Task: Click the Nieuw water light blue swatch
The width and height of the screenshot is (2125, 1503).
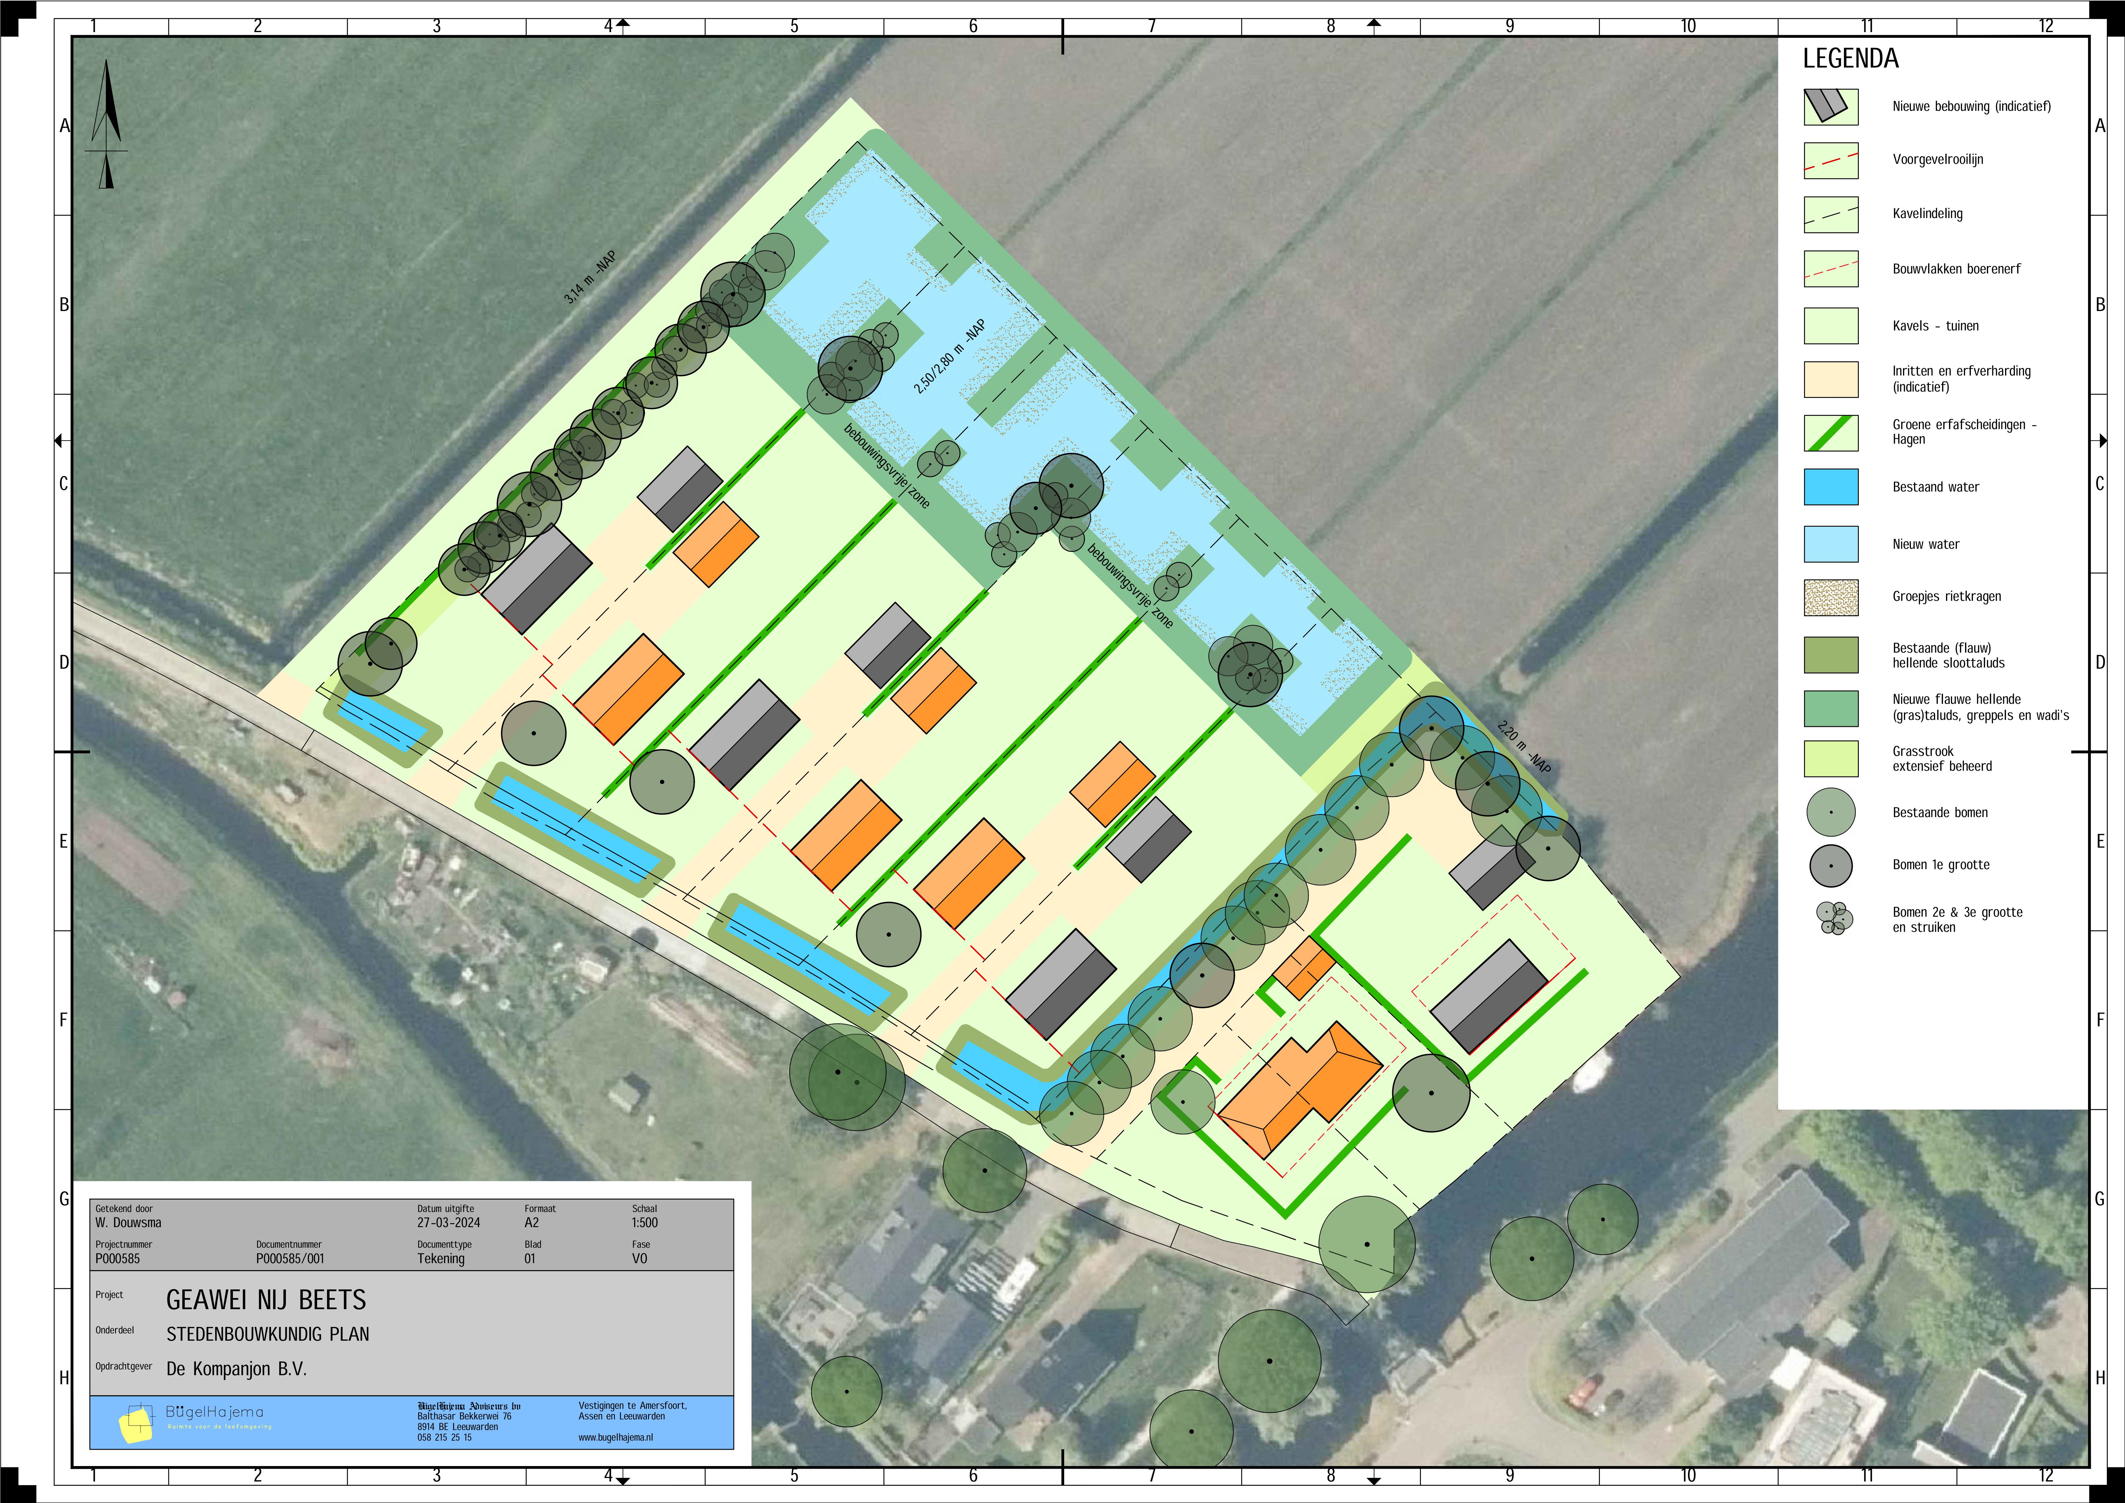Action: (1831, 544)
